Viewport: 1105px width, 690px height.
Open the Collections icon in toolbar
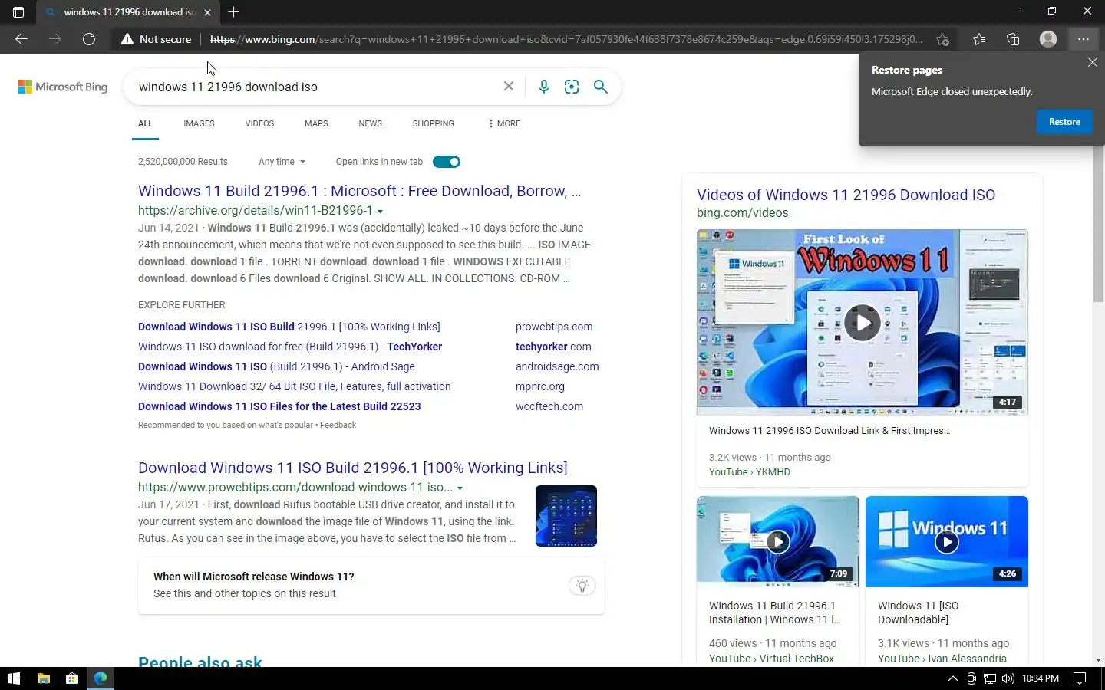click(1013, 39)
